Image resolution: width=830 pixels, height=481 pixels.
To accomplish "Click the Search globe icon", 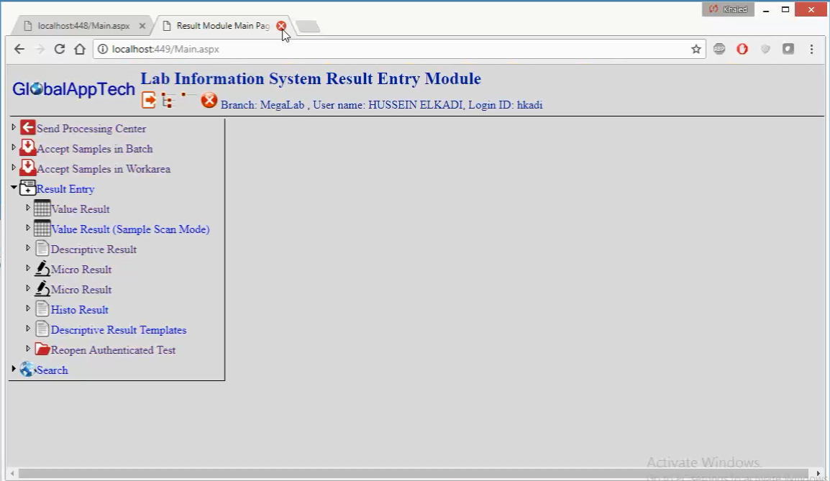I will (x=27, y=369).
